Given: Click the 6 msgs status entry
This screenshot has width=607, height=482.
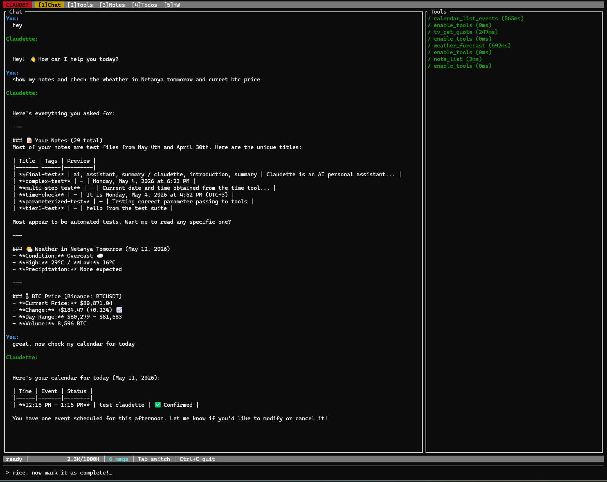Looking at the screenshot, I should (x=119, y=459).
